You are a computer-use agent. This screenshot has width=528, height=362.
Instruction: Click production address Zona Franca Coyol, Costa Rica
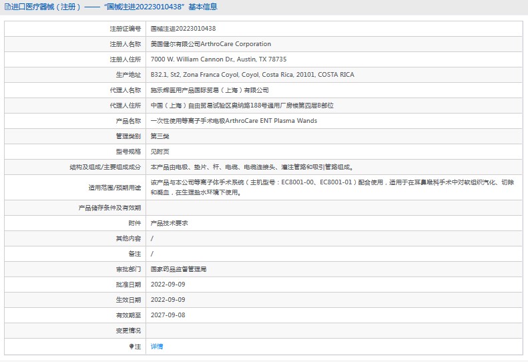(x=252, y=75)
